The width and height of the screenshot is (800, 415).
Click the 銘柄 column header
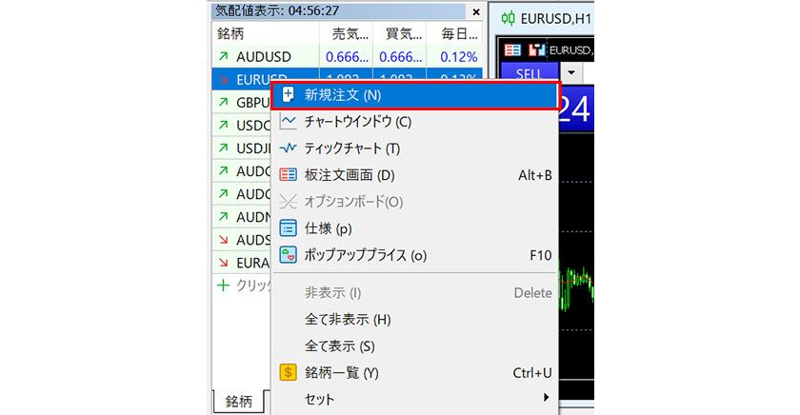coord(231,33)
